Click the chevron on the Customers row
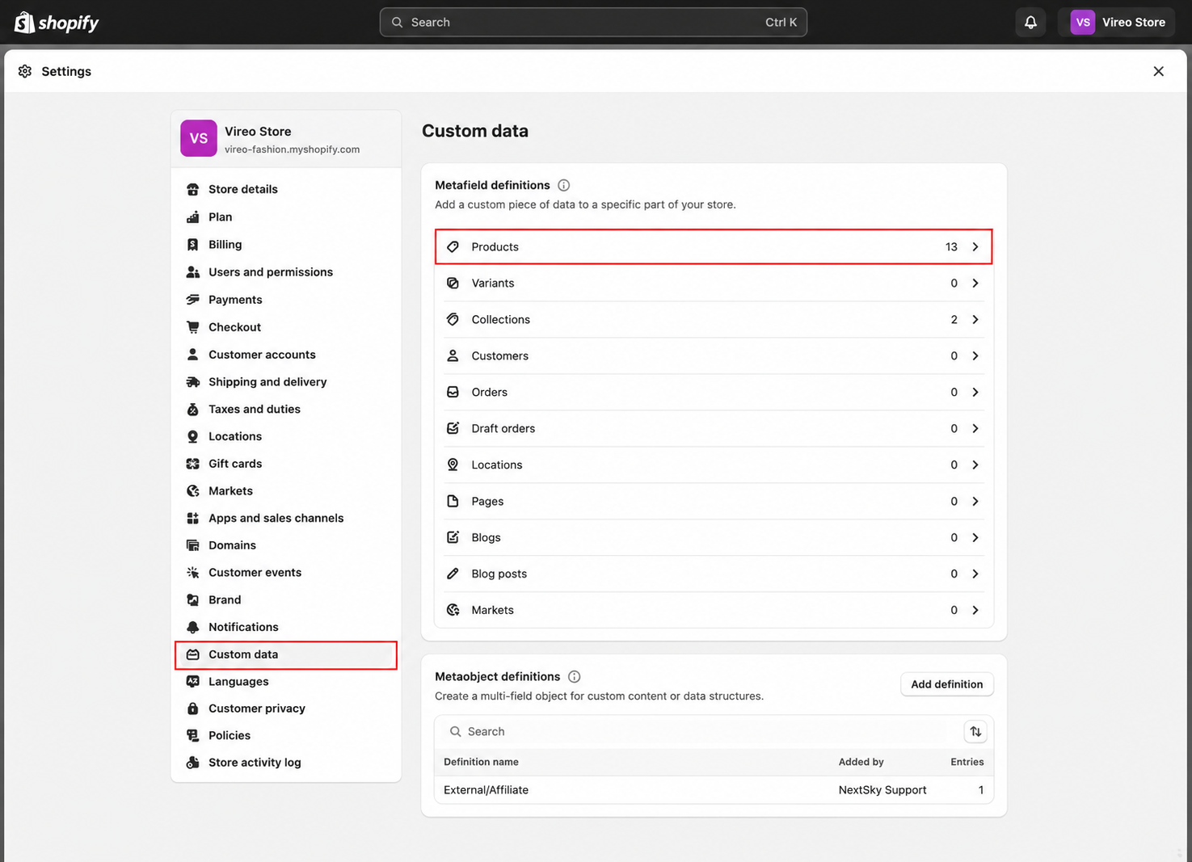Image resolution: width=1192 pixels, height=862 pixels. 975,355
